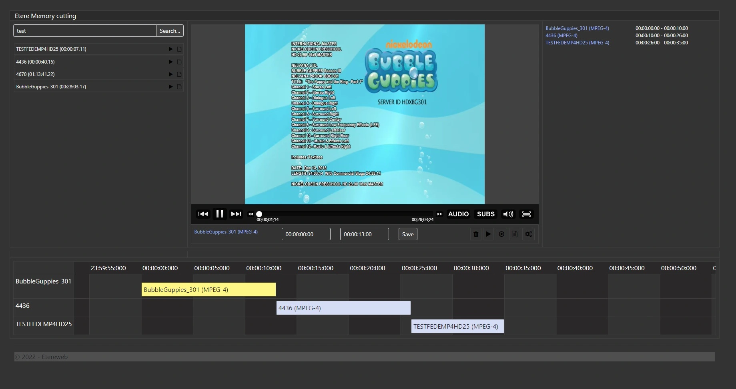The width and height of the screenshot is (736, 389).
Task: Pause the video playback
Action: click(x=219, y=214)
